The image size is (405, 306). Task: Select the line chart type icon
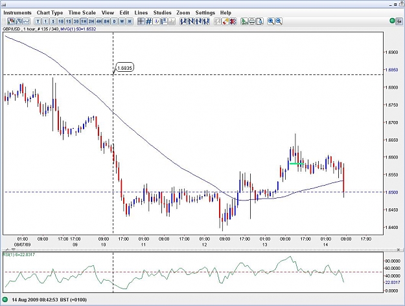point(27,21)
